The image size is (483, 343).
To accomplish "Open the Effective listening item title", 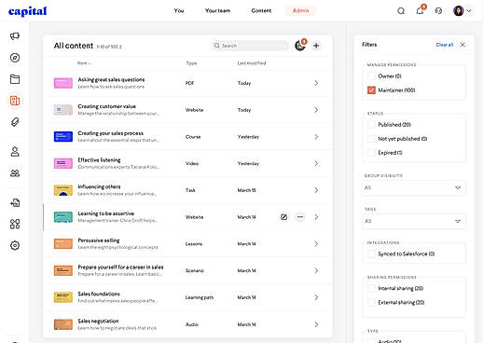I will point(99,160).
